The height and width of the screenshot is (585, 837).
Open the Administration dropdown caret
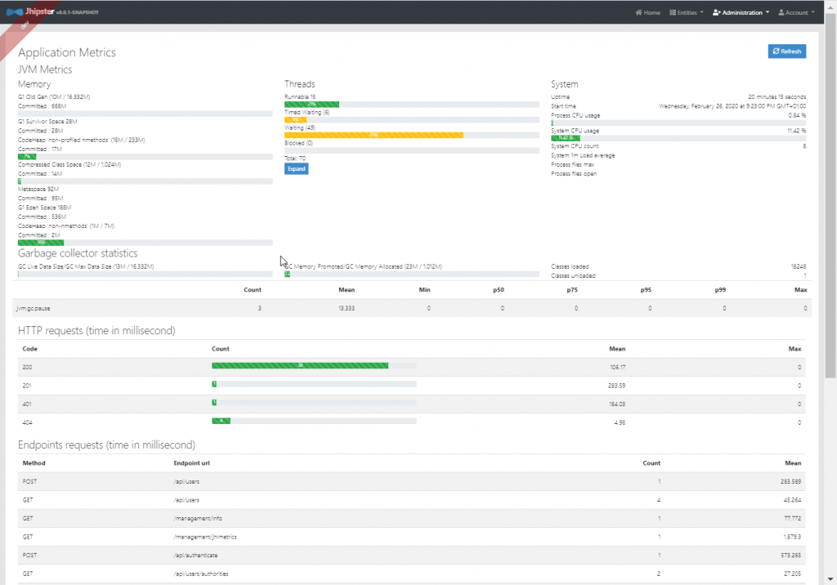point(768,13)
